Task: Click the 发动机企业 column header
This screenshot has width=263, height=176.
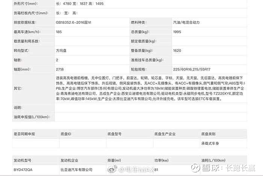Action: point(70,160)
